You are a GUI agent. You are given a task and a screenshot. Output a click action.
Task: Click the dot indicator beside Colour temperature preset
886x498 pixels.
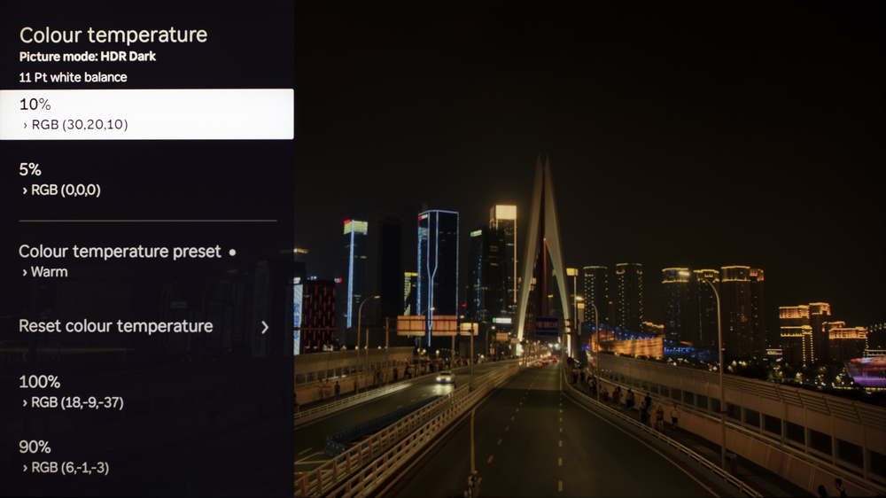pos(232,253)
